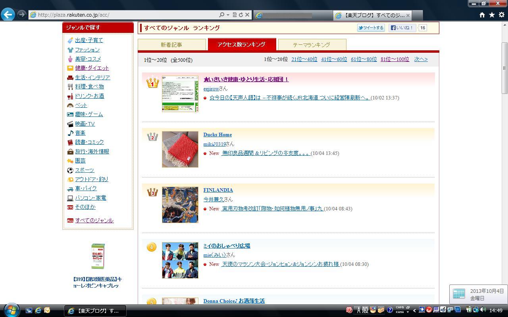Open Ducks Home blog thumbnail
508x317 pixels.
pos(180,149)
